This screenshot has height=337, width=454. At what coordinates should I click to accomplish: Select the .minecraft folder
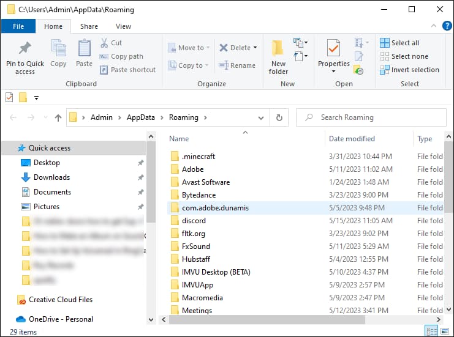305,157
